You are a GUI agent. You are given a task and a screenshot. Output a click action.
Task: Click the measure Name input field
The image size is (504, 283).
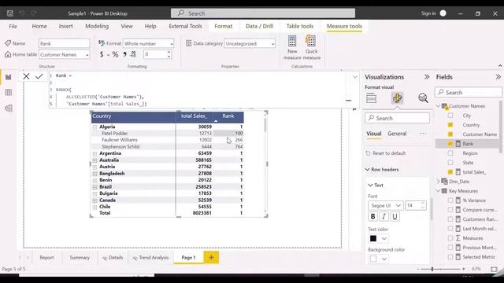click(x=65, y=43)
